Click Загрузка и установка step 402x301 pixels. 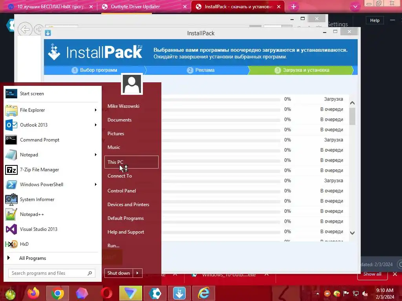coord(302,70)
